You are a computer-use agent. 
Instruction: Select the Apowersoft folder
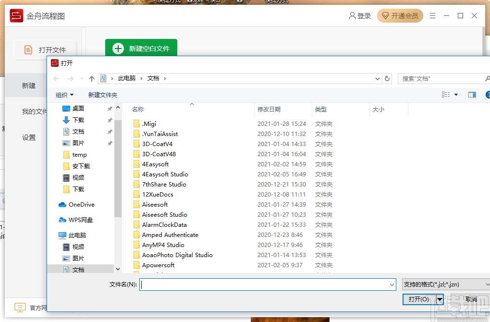tap(158, 265)
